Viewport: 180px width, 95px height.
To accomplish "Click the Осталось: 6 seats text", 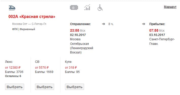I will 13,76.
